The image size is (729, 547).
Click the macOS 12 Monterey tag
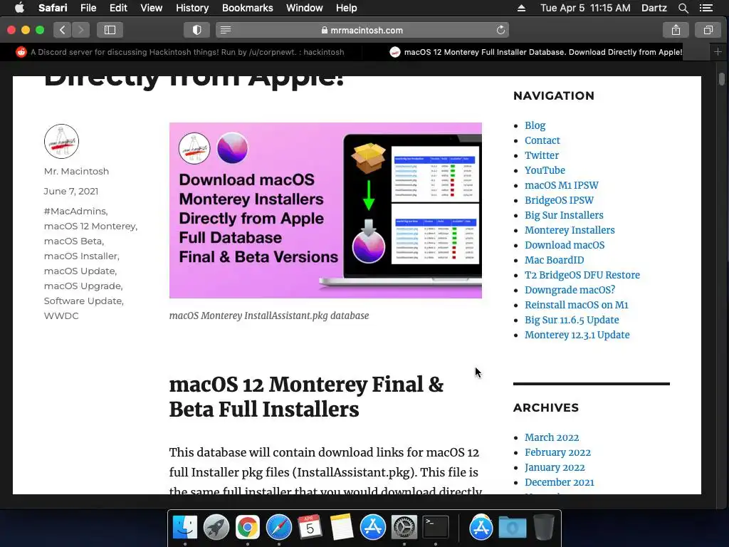pyautogui.click(x=90, y=226)
